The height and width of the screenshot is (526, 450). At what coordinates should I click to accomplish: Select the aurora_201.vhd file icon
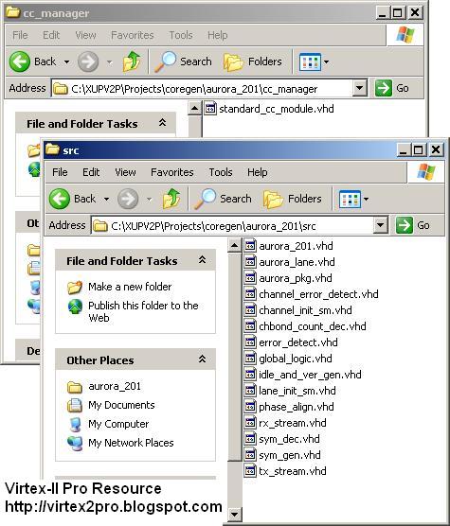[250, 246]
